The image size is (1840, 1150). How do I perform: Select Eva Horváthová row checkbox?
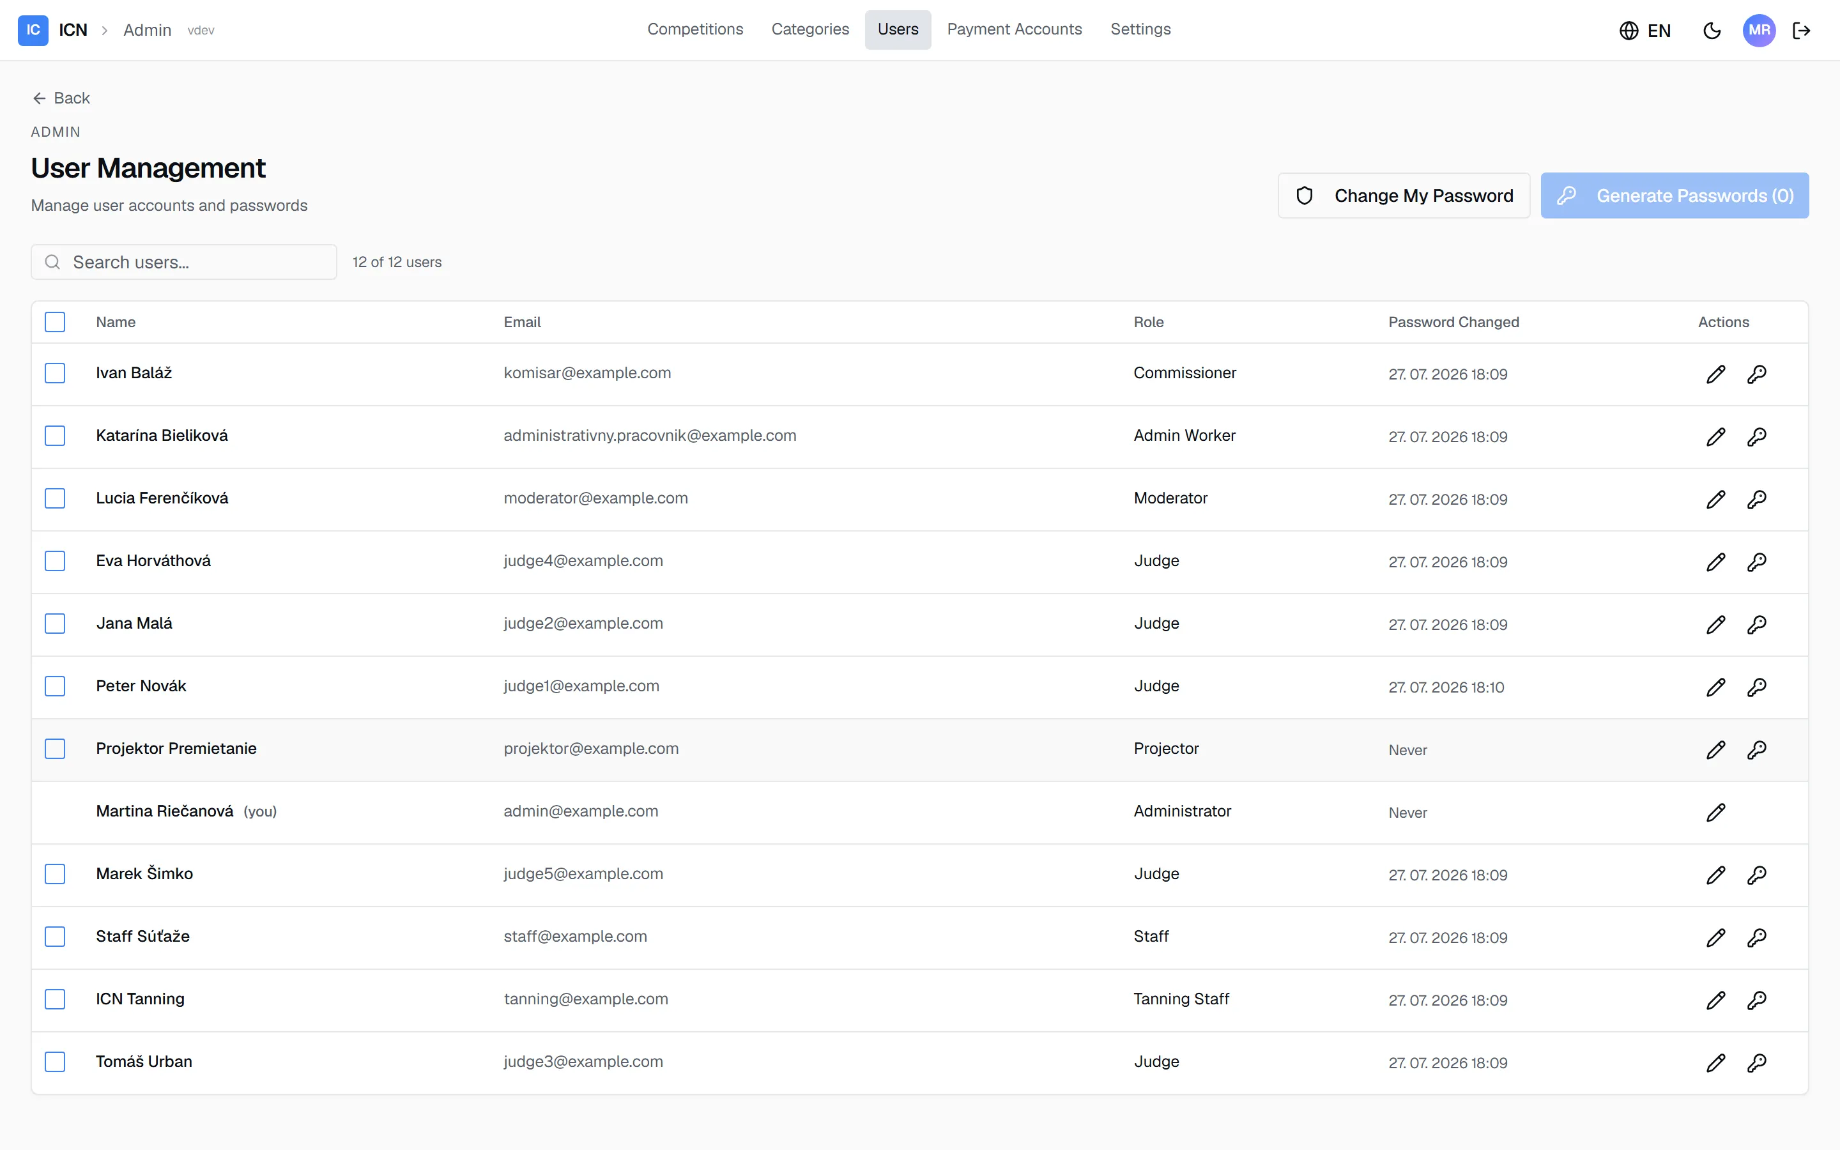point(55,560)
